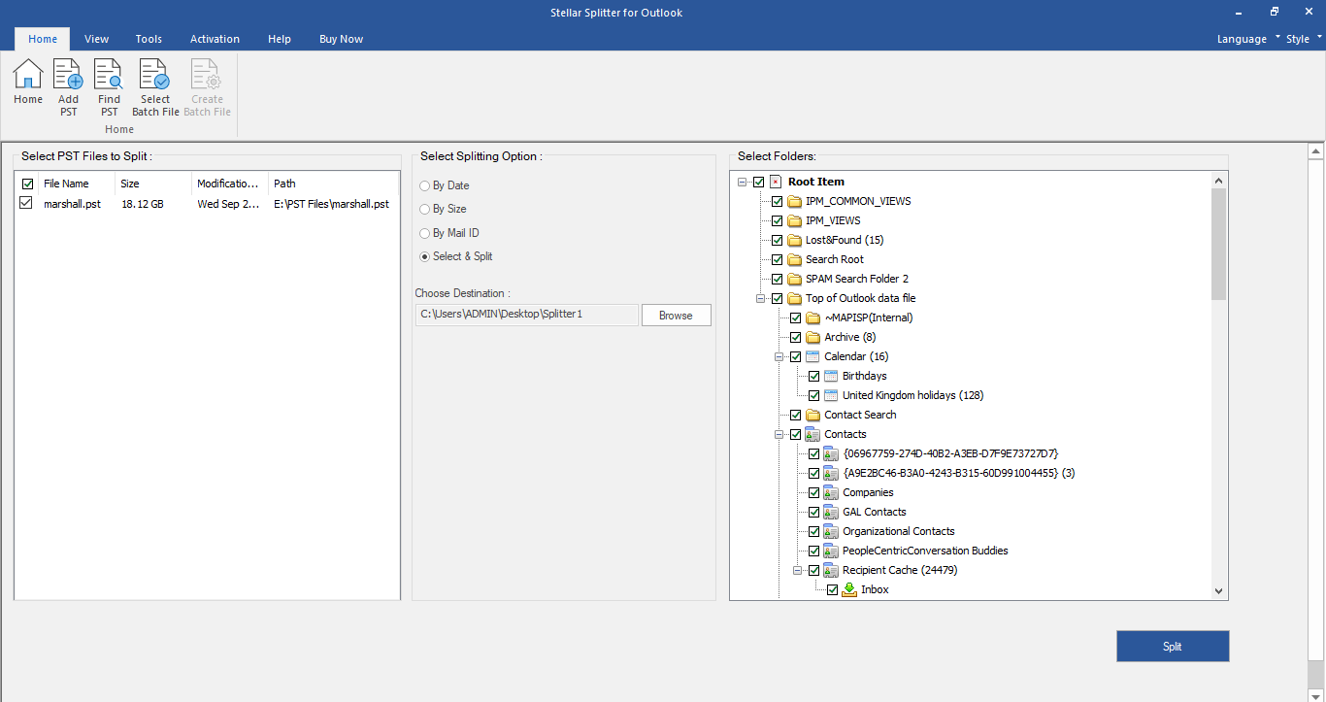Click the Select Batch File icon
1326x702 pixels.
(155, 74)
